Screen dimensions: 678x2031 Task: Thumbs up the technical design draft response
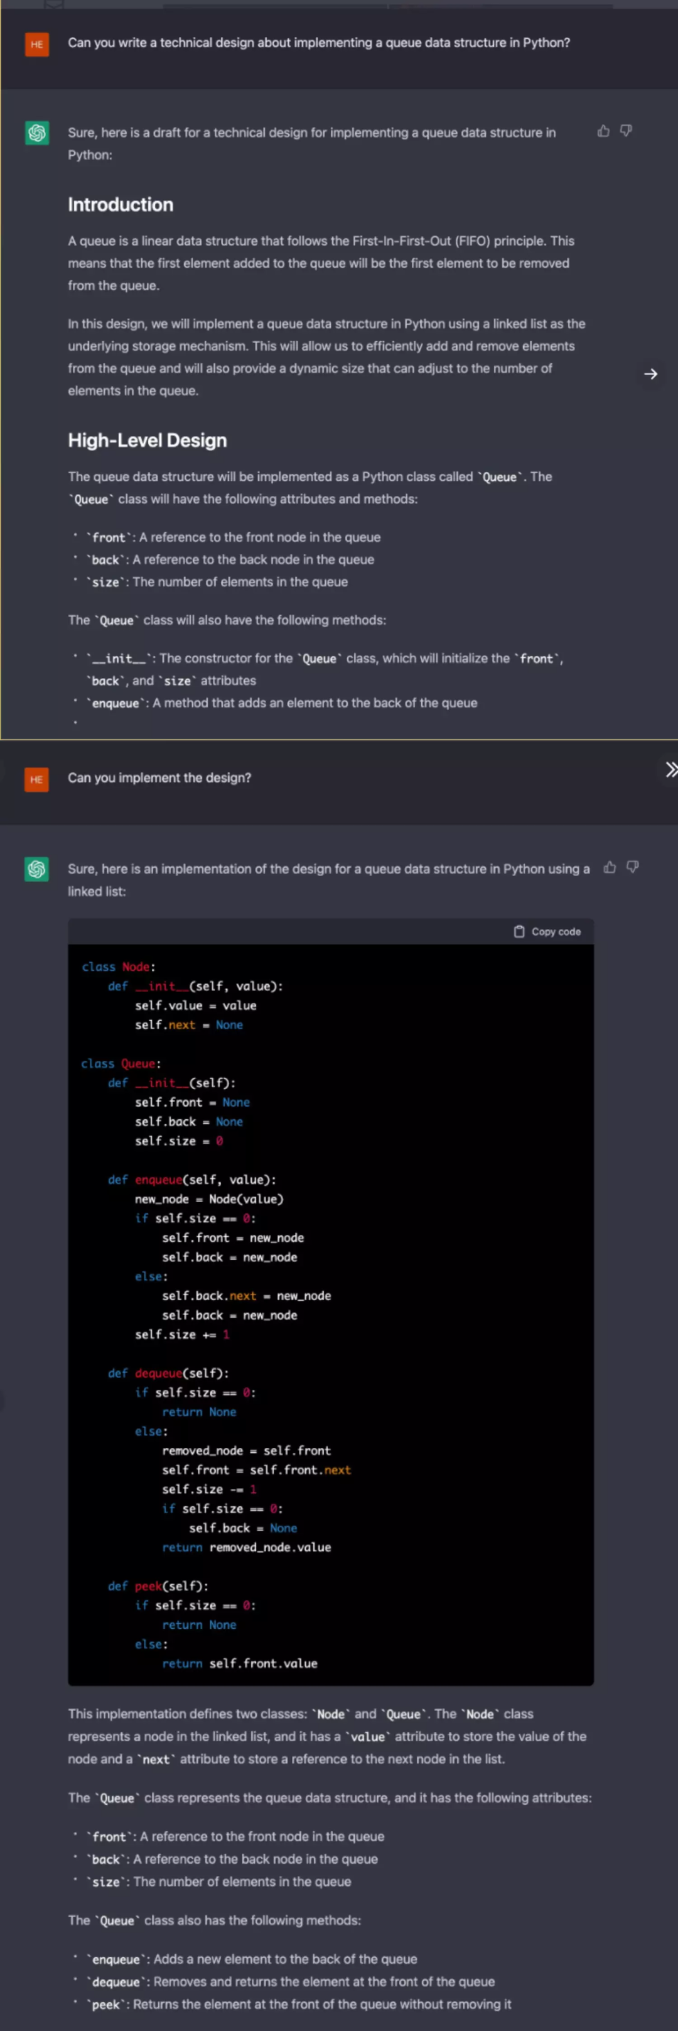click(603, 131)
